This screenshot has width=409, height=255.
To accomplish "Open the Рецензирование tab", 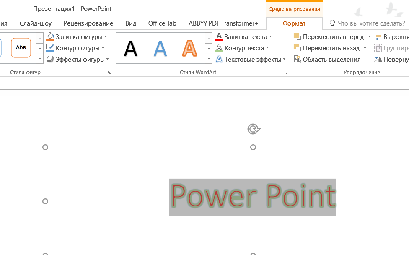I will pyautogui.click(x=88, y=23).
